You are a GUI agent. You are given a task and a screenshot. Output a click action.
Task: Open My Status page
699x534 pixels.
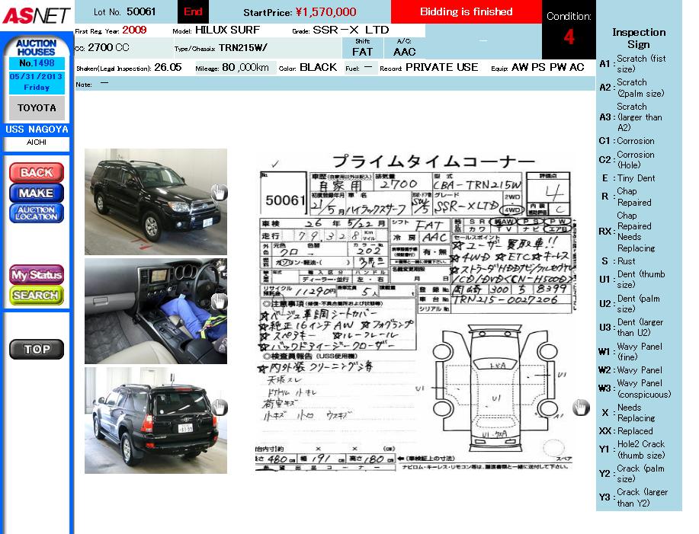point(36,274)
